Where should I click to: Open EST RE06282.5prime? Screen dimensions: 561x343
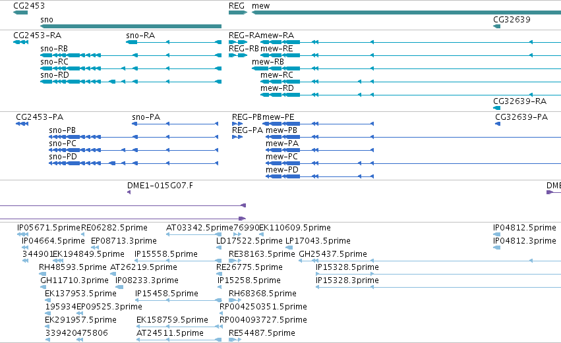(114, 228)
